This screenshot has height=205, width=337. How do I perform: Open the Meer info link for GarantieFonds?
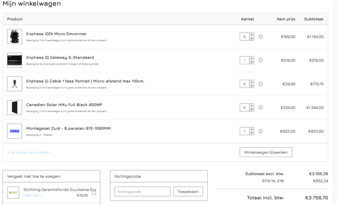tap(32, 195)
